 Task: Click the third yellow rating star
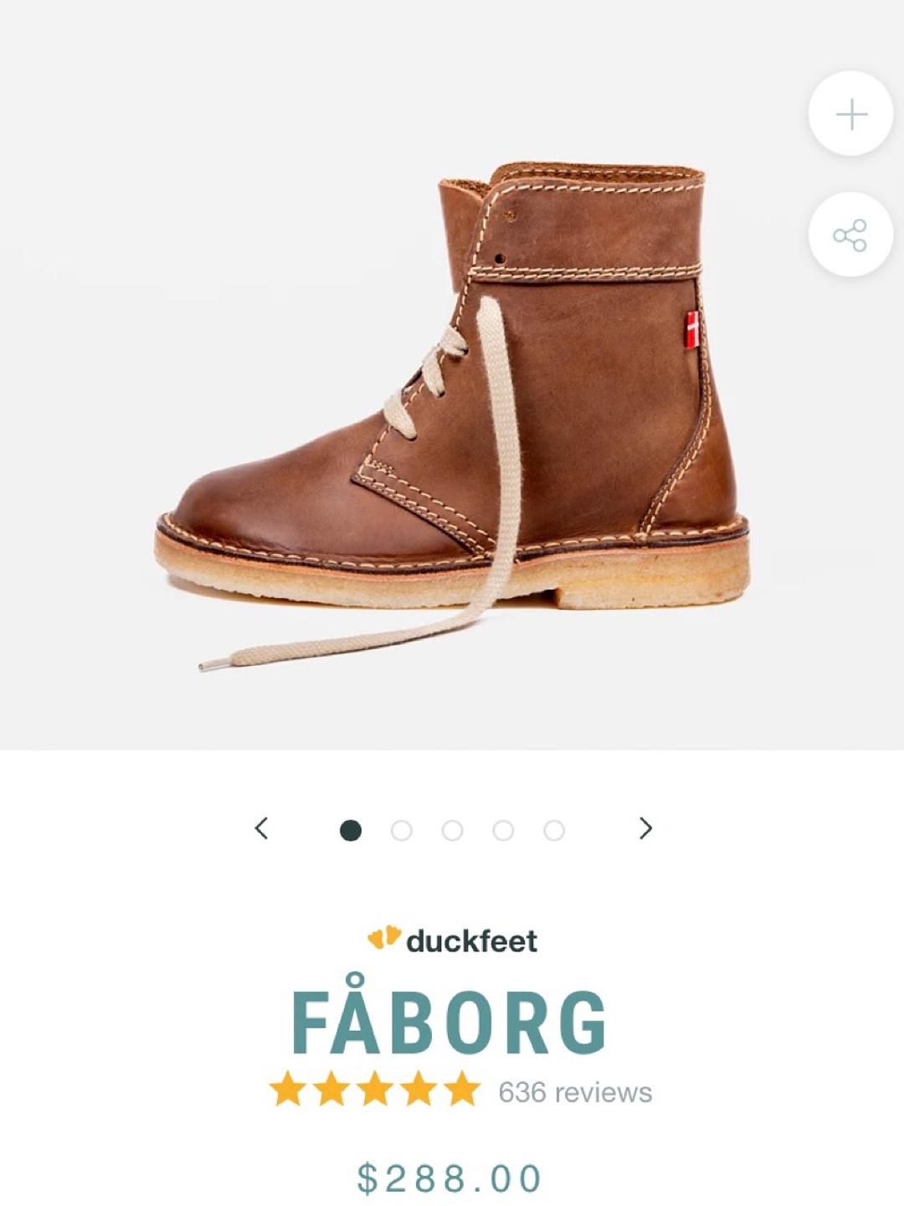374,1090
